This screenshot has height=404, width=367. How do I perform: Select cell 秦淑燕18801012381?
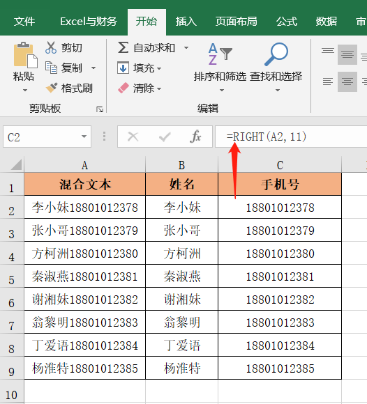pos(85,277)
